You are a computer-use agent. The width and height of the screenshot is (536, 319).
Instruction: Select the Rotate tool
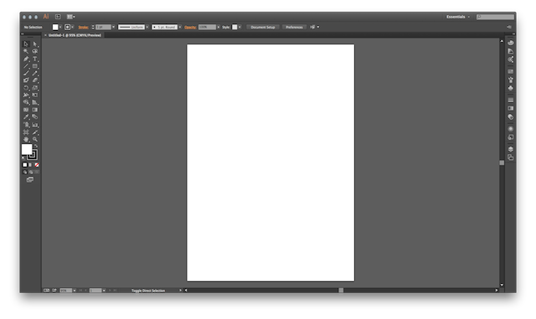pos(26,88)
